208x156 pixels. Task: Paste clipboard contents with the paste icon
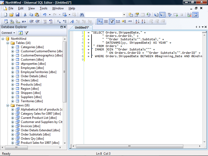[x=37, y=15]
